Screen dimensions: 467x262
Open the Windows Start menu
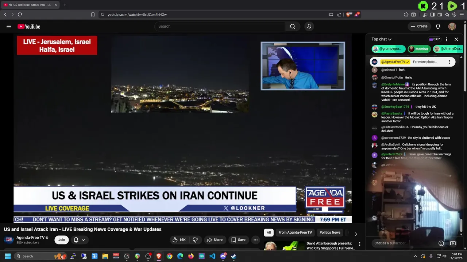(8, 256)
